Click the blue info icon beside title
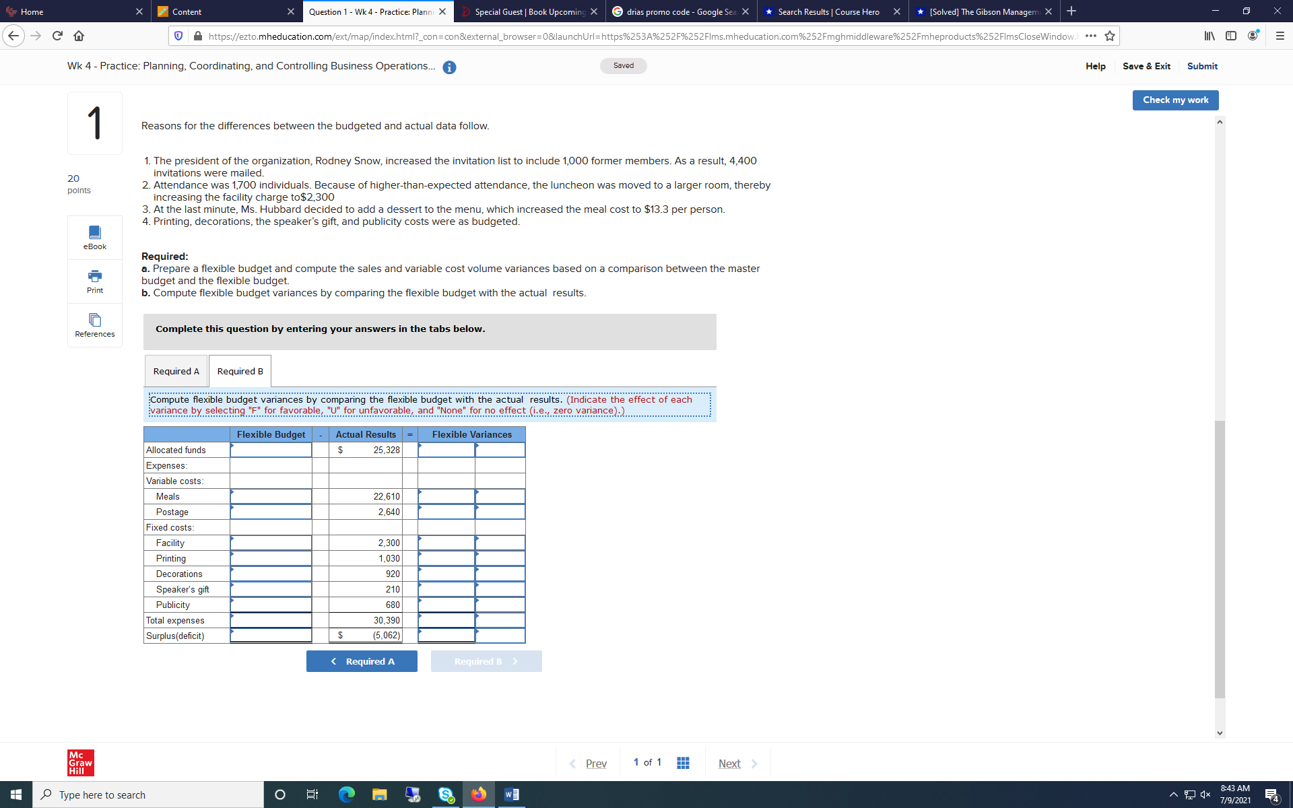Viewport: 1293px width, 808px height. tap(449, 67)
